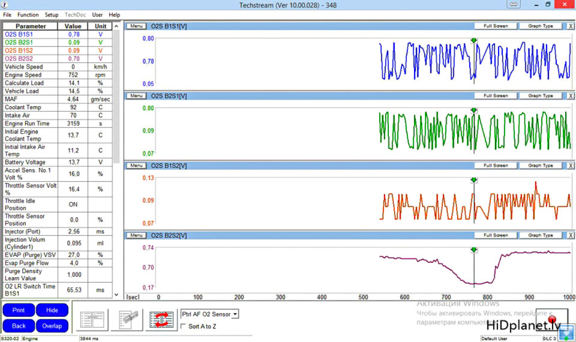The height and width of the screenshot is (342, 576).
Task: Open the Ptrl AF O2 Sensor dropdown
Action: [x=235, y=314]
